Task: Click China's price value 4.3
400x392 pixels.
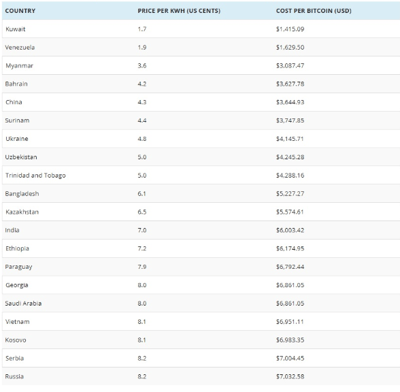Action: point(142,102)
